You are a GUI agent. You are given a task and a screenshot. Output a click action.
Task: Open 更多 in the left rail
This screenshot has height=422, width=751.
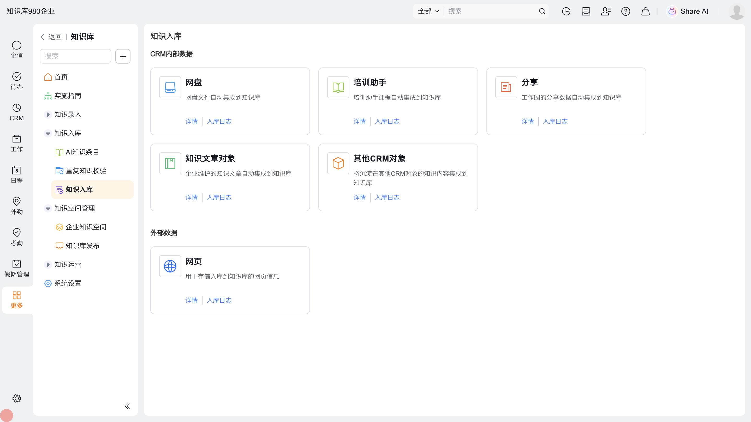point(17,300)
